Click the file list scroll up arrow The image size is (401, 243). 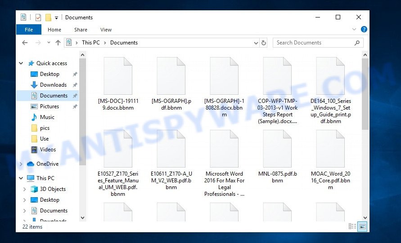365,55
